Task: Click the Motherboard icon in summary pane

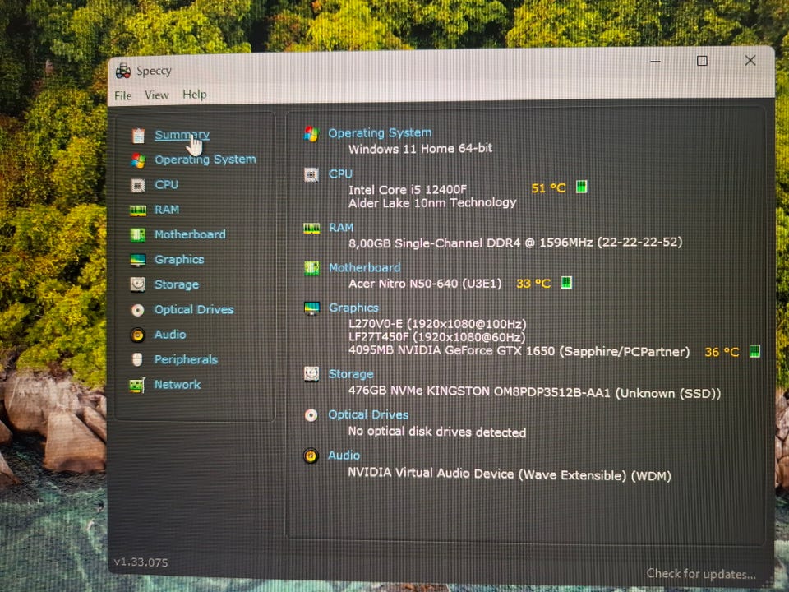Action: coord(311,268)
